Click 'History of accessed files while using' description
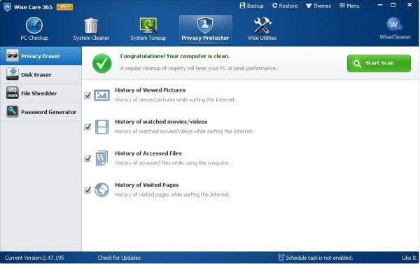The image size is (420, 264). [x=173, y=163]
